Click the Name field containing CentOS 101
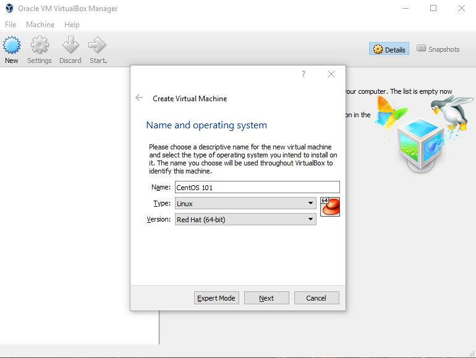Viewport: 476px width, 358px height. 257,187
